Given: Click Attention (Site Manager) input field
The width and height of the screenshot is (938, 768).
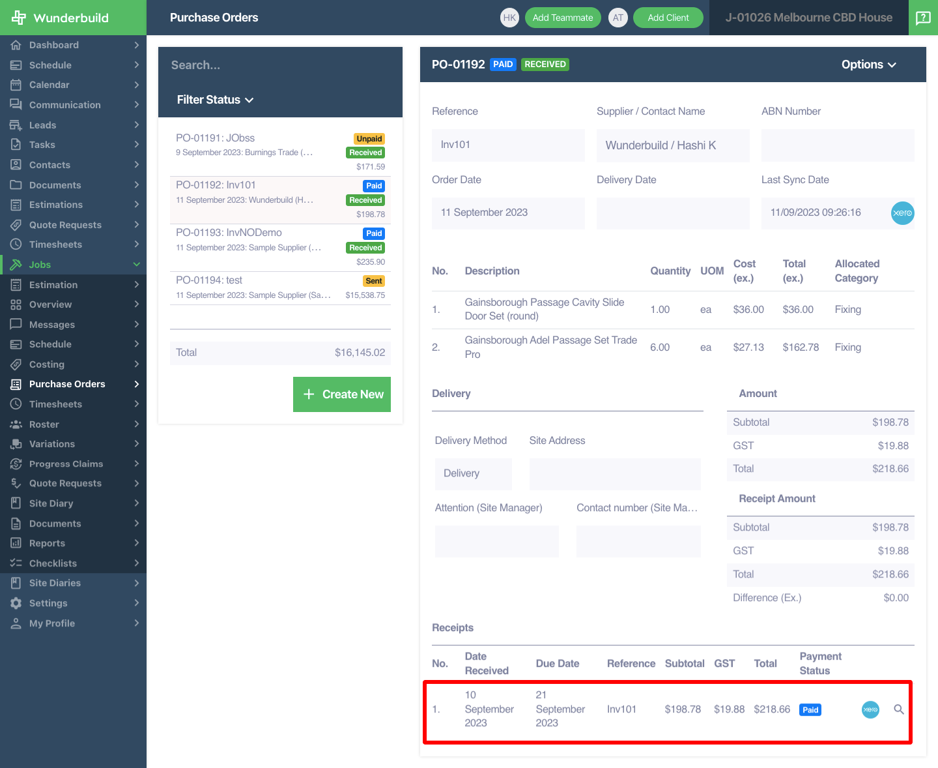Looking at the screenshot, I should click(x=497, y=541).
